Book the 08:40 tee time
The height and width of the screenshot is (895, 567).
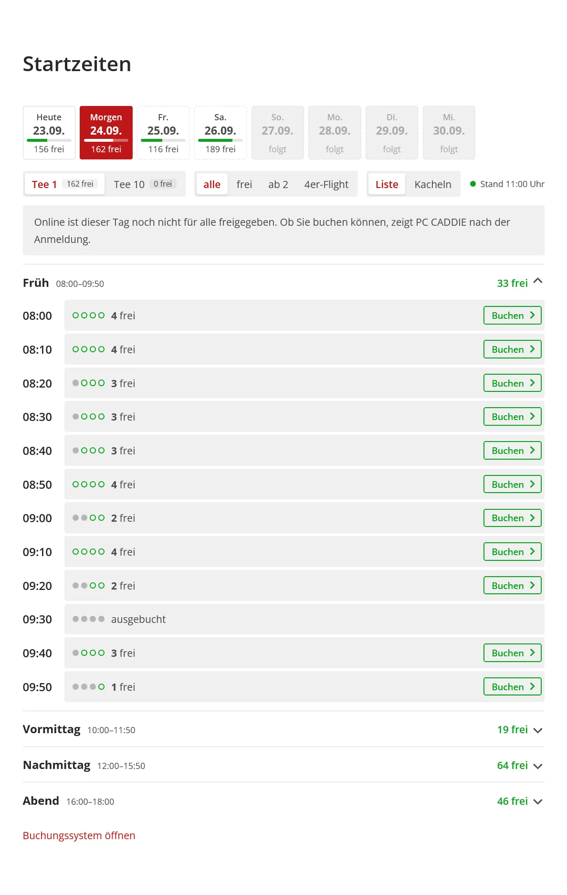click(x=513, y=451)
